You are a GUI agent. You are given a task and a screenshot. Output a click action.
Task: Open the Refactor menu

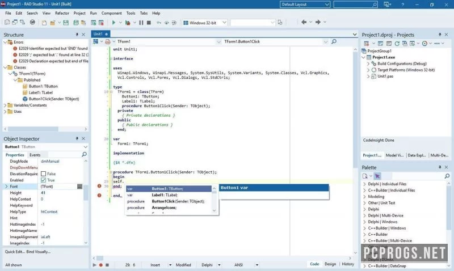click(62, 13)
